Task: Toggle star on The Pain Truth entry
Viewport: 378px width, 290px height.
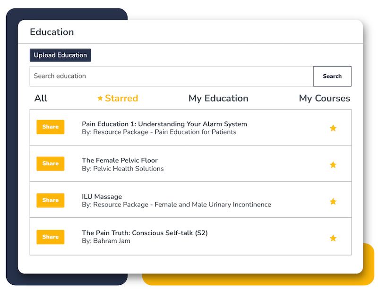Action: click(333, 238)
